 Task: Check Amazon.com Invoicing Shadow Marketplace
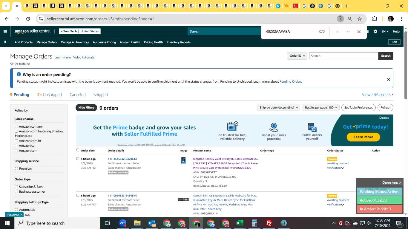(x=16, y=131)
